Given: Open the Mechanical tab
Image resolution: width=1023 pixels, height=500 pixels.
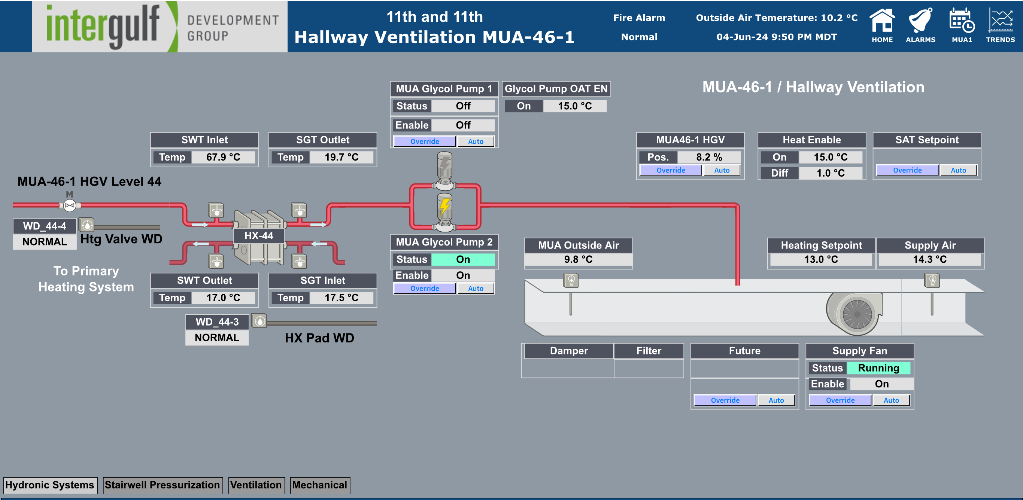Looking at the screenshot, I should tap(320, 485).
